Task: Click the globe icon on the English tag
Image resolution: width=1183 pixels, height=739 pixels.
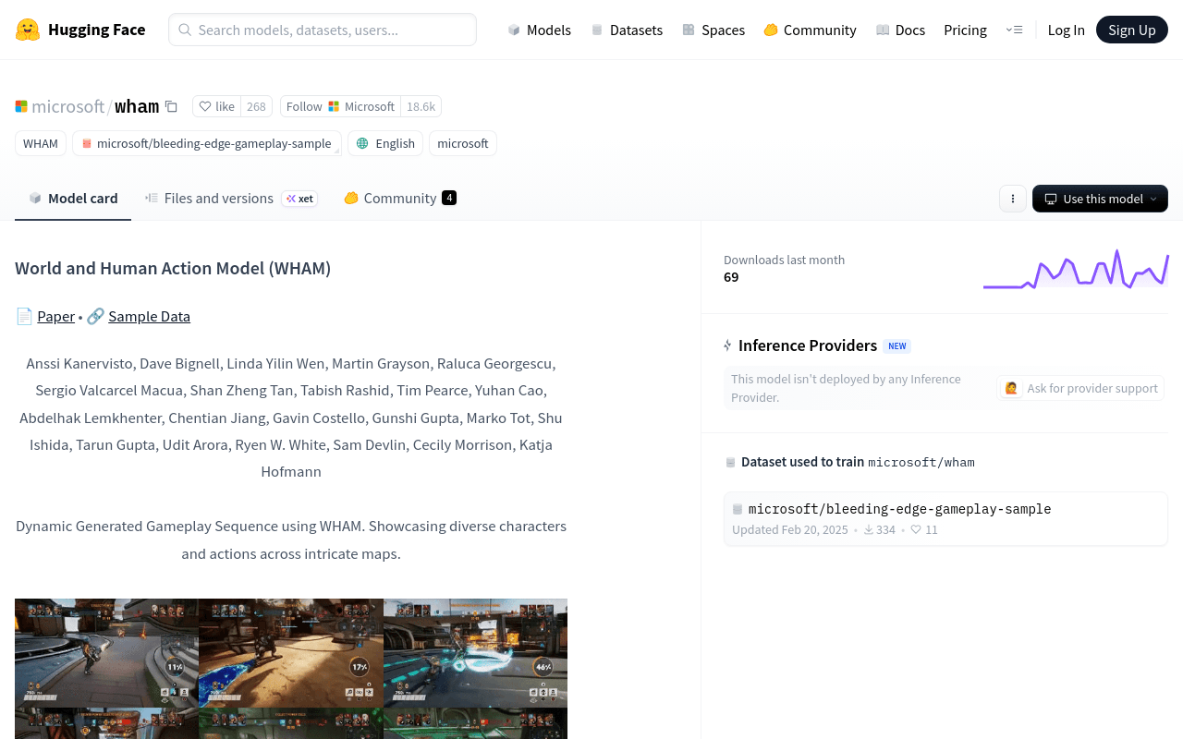Action: tap(362, 143)
